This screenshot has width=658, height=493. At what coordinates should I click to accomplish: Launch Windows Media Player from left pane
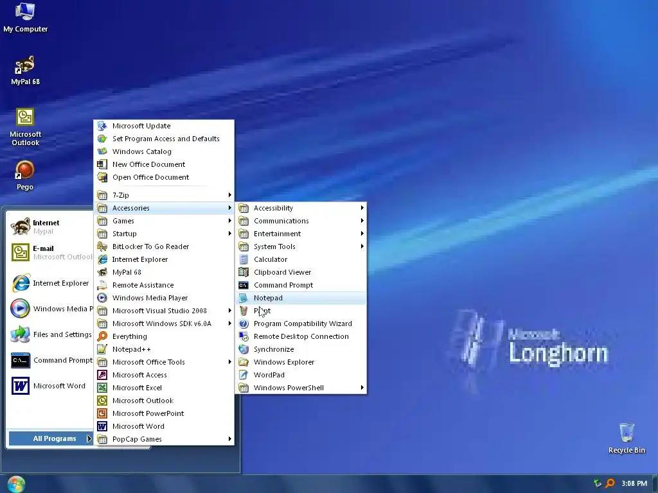[50, 309]
